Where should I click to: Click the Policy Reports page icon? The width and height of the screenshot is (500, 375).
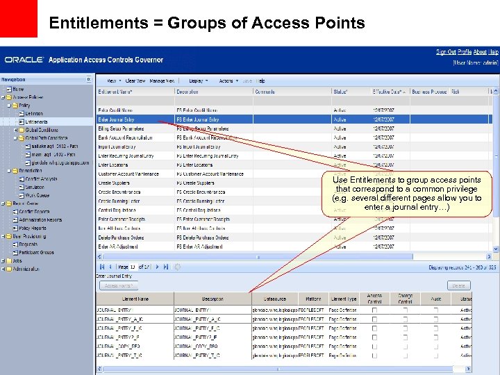click(x=15, y=228)
